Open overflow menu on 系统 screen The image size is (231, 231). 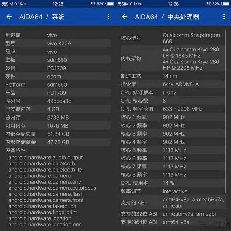point(108,17)
